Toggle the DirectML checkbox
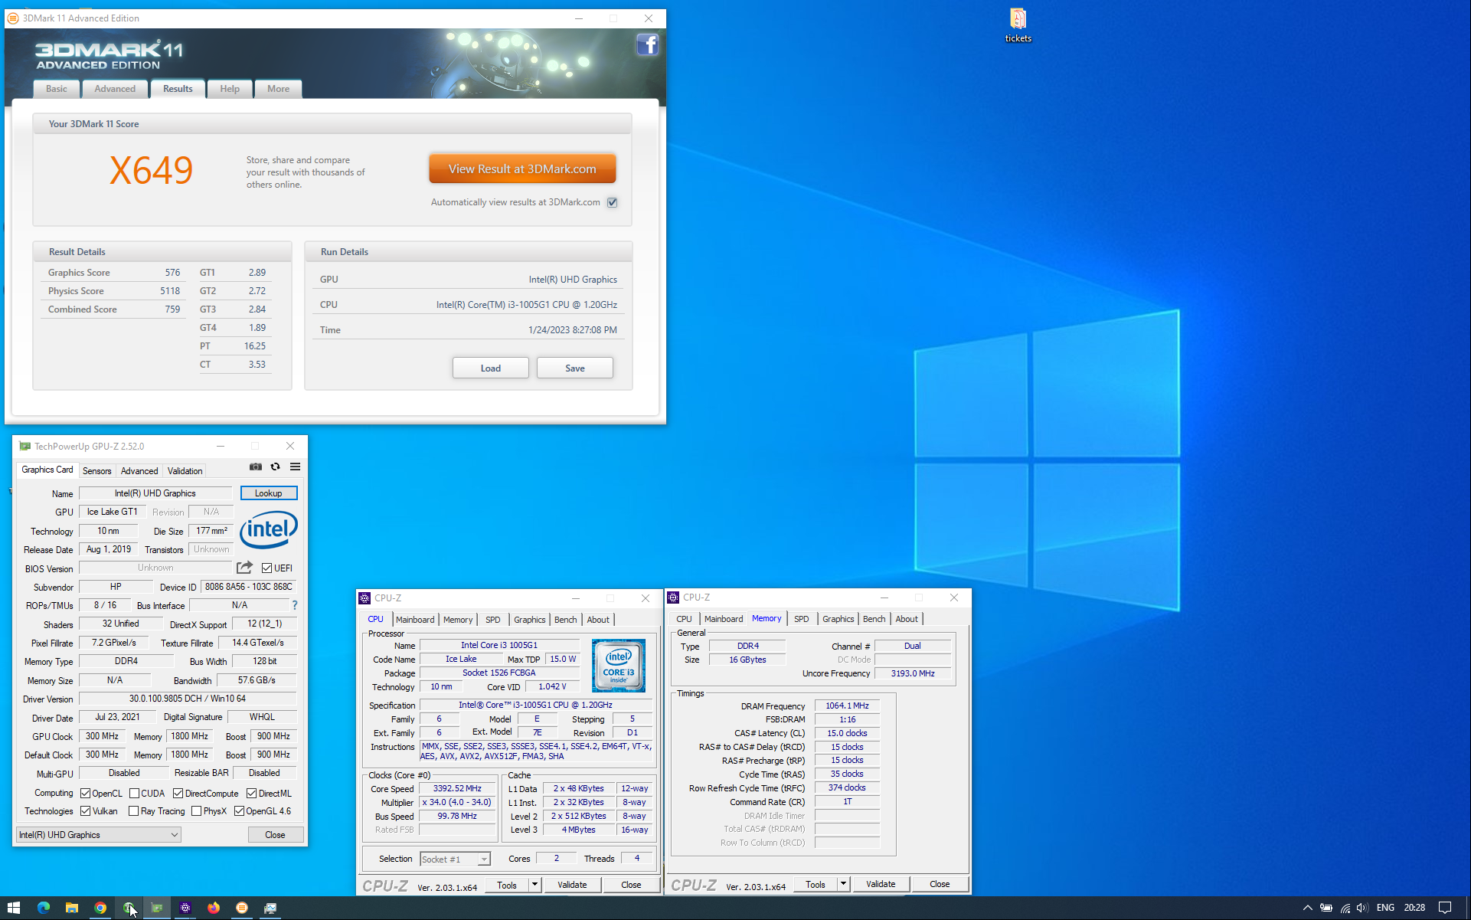This screenshot has width=1471, height=920. tap(251, 794)
